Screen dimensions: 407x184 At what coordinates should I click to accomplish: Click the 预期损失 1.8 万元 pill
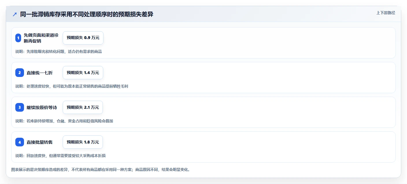83,142
